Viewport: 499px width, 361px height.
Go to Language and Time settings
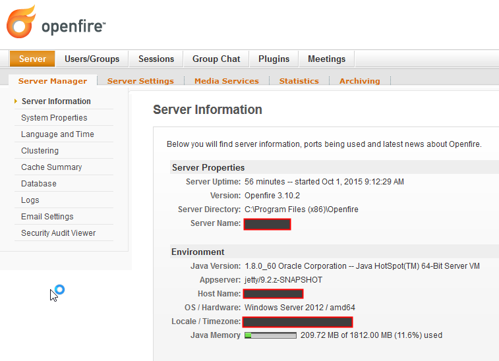(57, 134)
